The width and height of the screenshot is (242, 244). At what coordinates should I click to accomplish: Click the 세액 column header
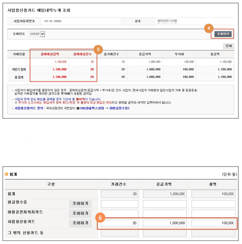(212, 184)
